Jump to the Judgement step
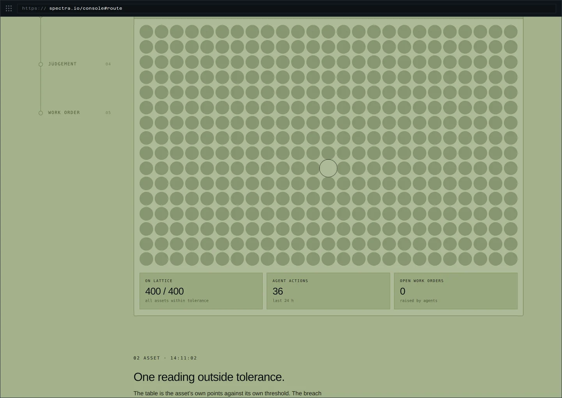This screenshot has height=398, width=562. 62,64
